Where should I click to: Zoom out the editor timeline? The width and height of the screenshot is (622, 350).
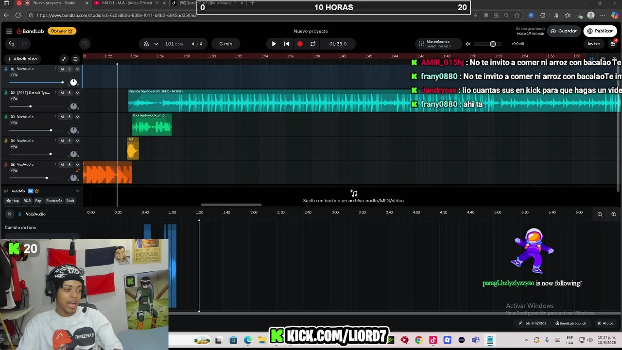pos(600,214)
